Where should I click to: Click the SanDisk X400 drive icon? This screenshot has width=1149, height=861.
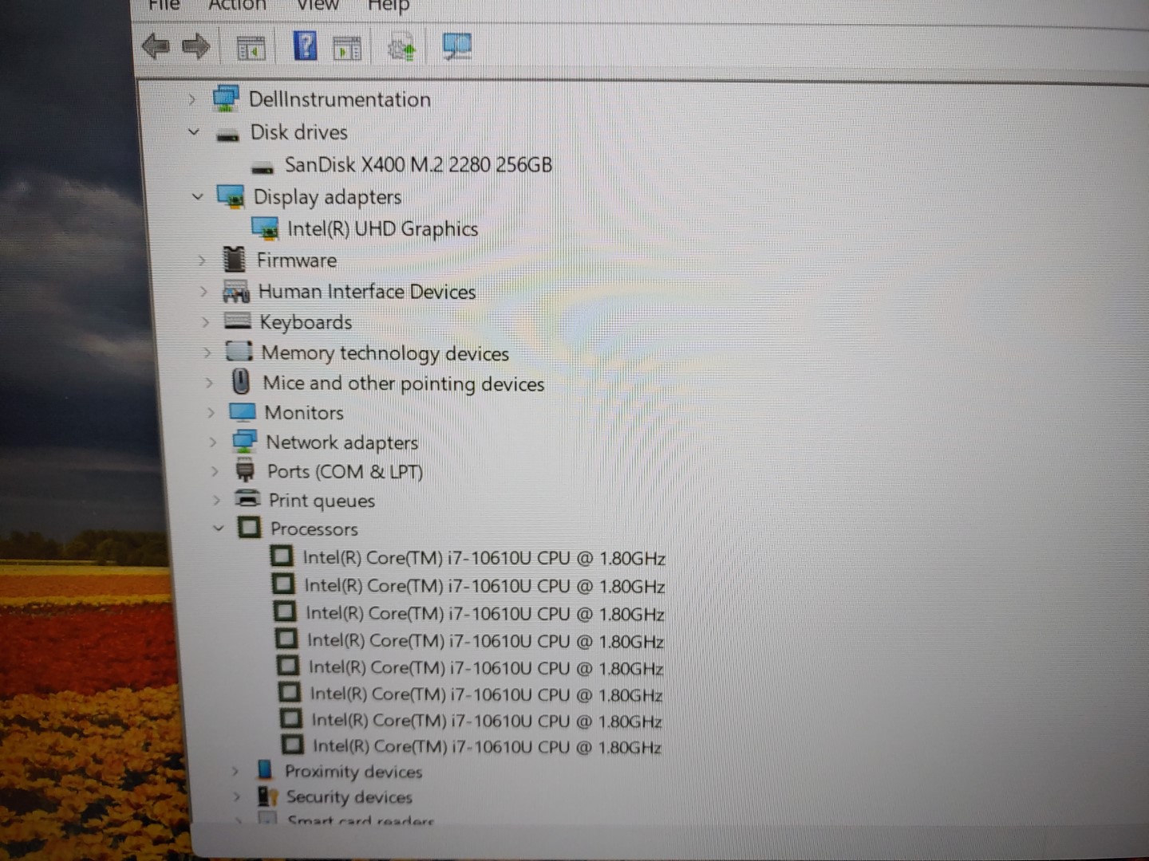(263, 167)
